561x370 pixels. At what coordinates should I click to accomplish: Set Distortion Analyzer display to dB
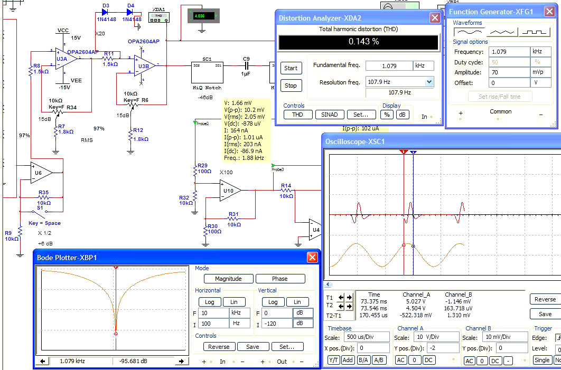[x=403, y=115]
